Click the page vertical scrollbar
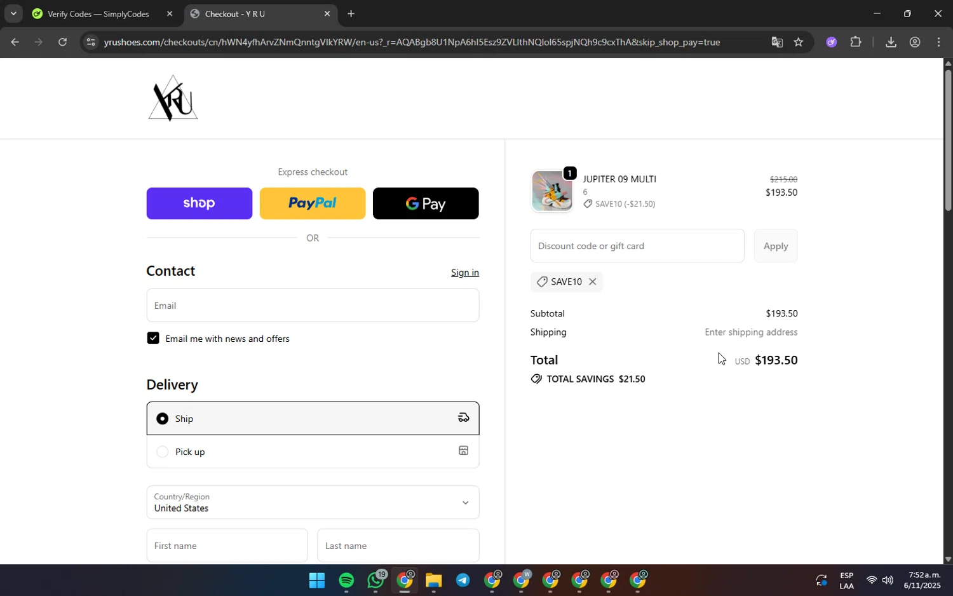953x596 pixels. [x=948, y=140]
